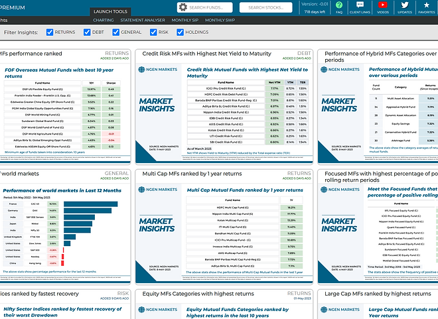
Task: Click the '01-May-2023' date on Equity MFs card
Action: [x=302, y=298]
